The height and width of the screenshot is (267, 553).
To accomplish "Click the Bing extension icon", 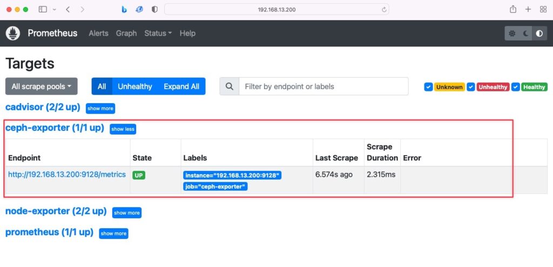I will tap(124, 10).
